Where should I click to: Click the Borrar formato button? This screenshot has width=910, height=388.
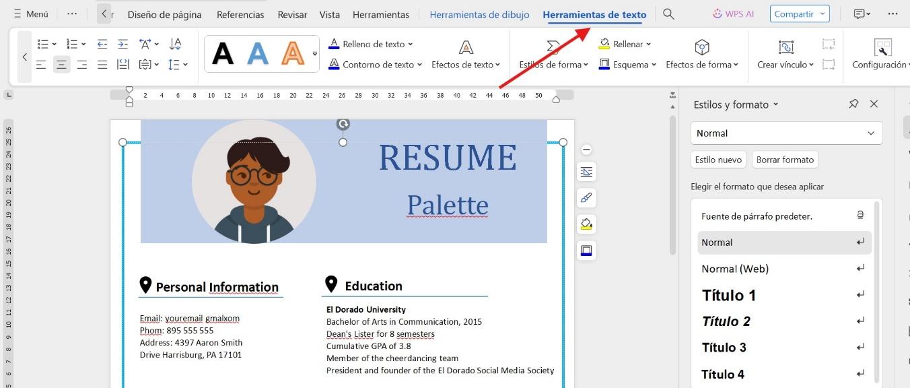785,160
